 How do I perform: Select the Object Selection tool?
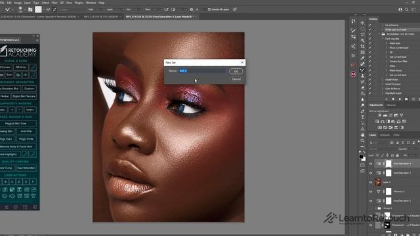pyautogui.click(x=362, y=41)
